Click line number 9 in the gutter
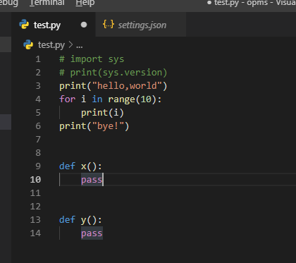Image resolution: width=296 pixels, height=263 pixels. tap(38, 166)
